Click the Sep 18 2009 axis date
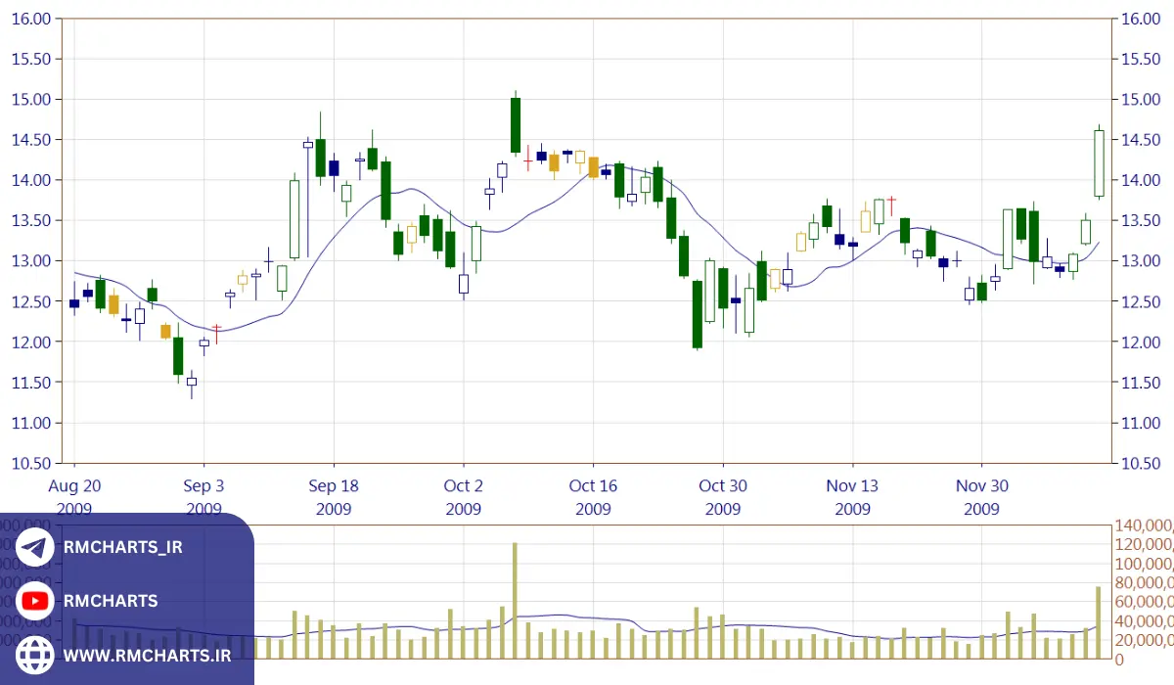 click(x=334, y=497)
